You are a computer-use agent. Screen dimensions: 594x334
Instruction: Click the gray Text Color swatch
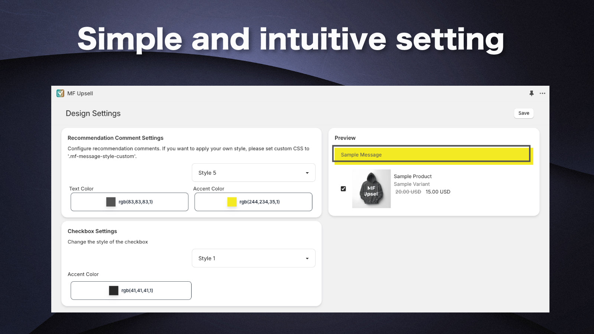pyautogui.click(x=111, y=202)
